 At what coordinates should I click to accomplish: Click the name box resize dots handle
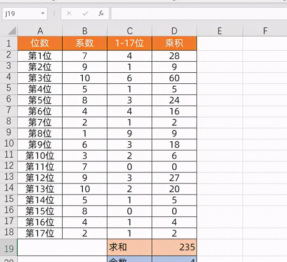tap(54, 14)
